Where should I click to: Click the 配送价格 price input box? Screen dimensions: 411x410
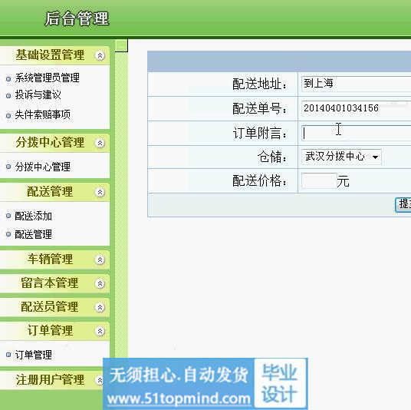(x=319, y=180)
